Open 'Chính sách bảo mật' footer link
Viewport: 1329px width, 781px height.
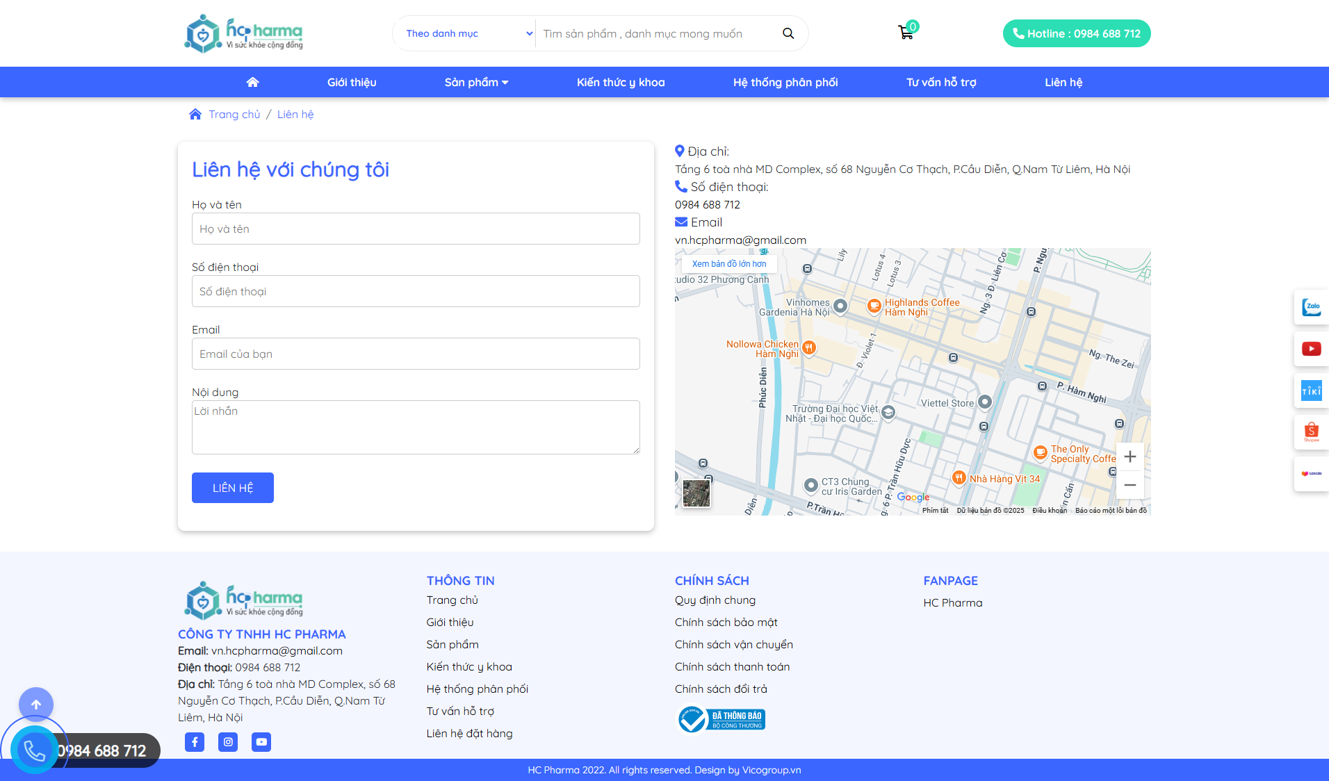726,622
